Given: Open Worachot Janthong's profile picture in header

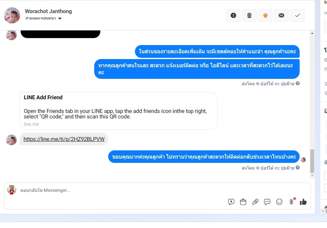Looking at the screenshot, I should 12,15.
